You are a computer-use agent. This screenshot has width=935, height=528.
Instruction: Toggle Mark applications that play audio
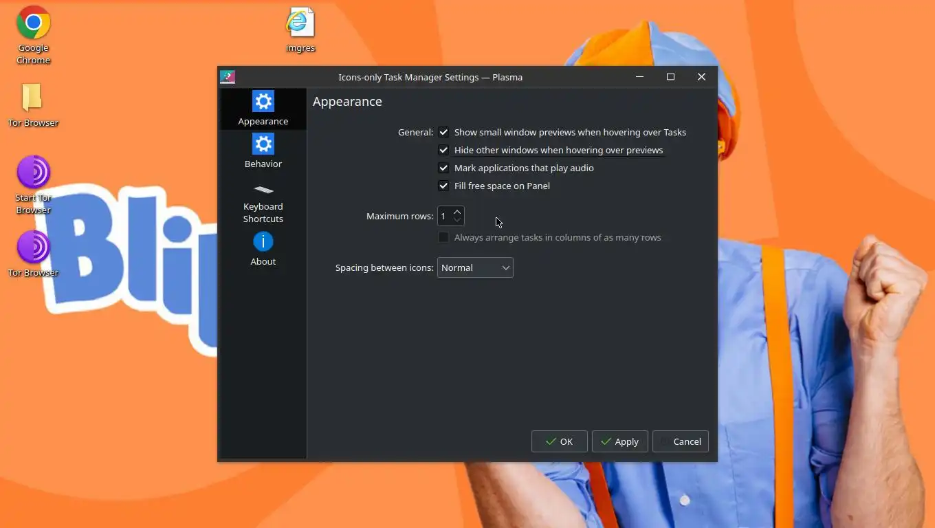pos(443,168)
